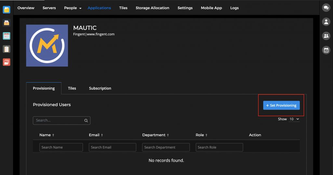333x175 pixels.
Task: Go to Servers in top navigation
Action: [x=49, y=8]
